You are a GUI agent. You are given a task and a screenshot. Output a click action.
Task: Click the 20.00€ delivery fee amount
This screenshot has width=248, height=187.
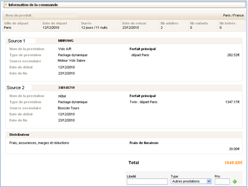(x=234, y=149)
